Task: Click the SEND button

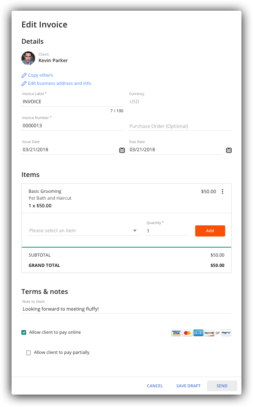Action: [x=222, y=386]
